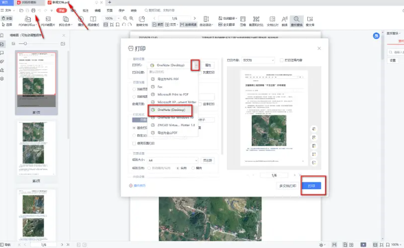Toggle the 灰度打印 grayscale print checkbox

tap(200, 73)
